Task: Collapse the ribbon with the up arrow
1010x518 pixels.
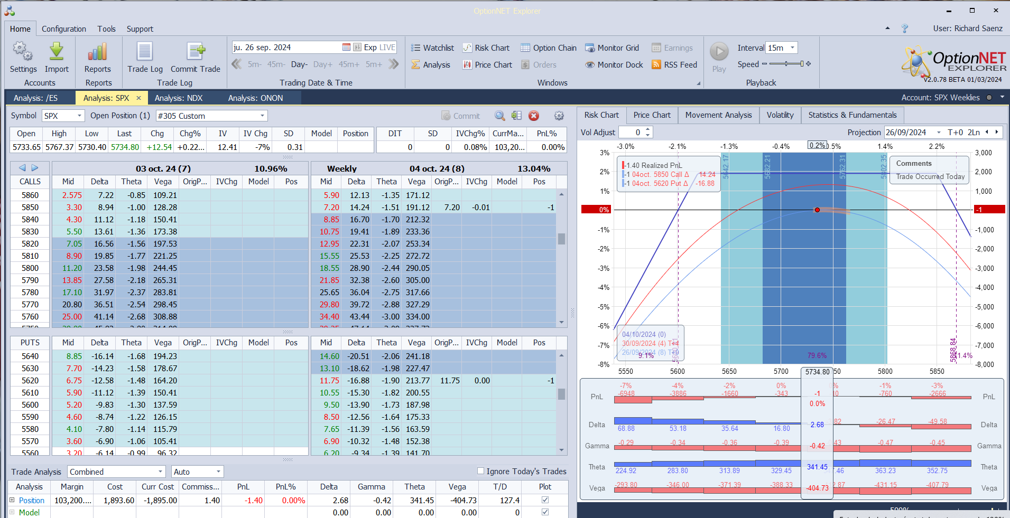Action: coord(887,29)
